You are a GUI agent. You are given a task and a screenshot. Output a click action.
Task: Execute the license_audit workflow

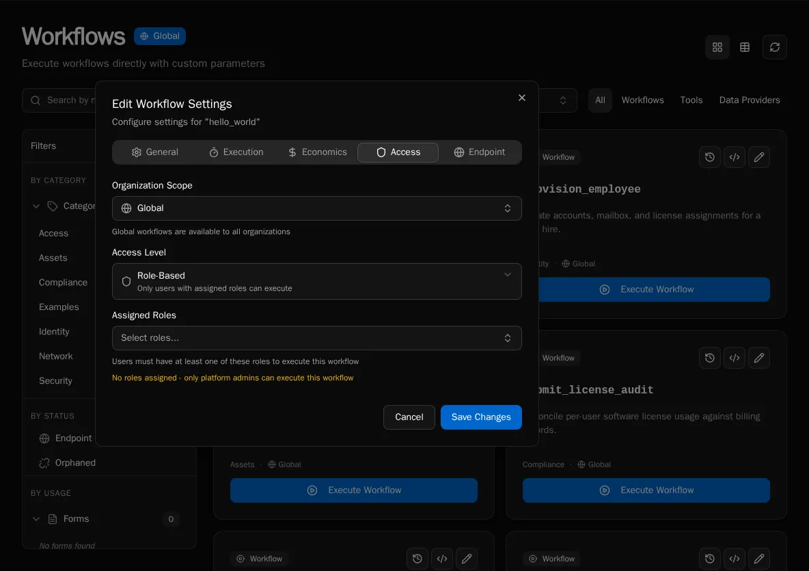646,490
